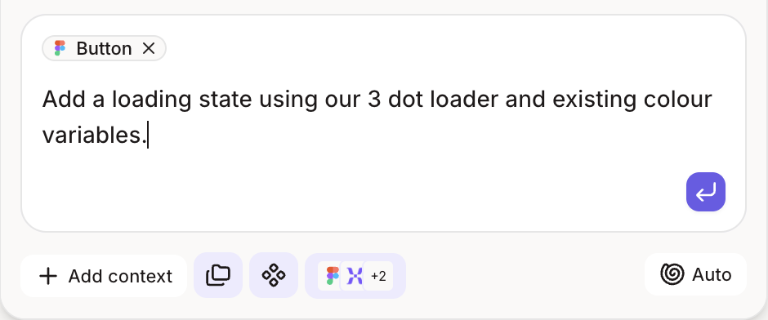
Task: Click the plus icon beside Add context
Action: [x=48, y=276]
